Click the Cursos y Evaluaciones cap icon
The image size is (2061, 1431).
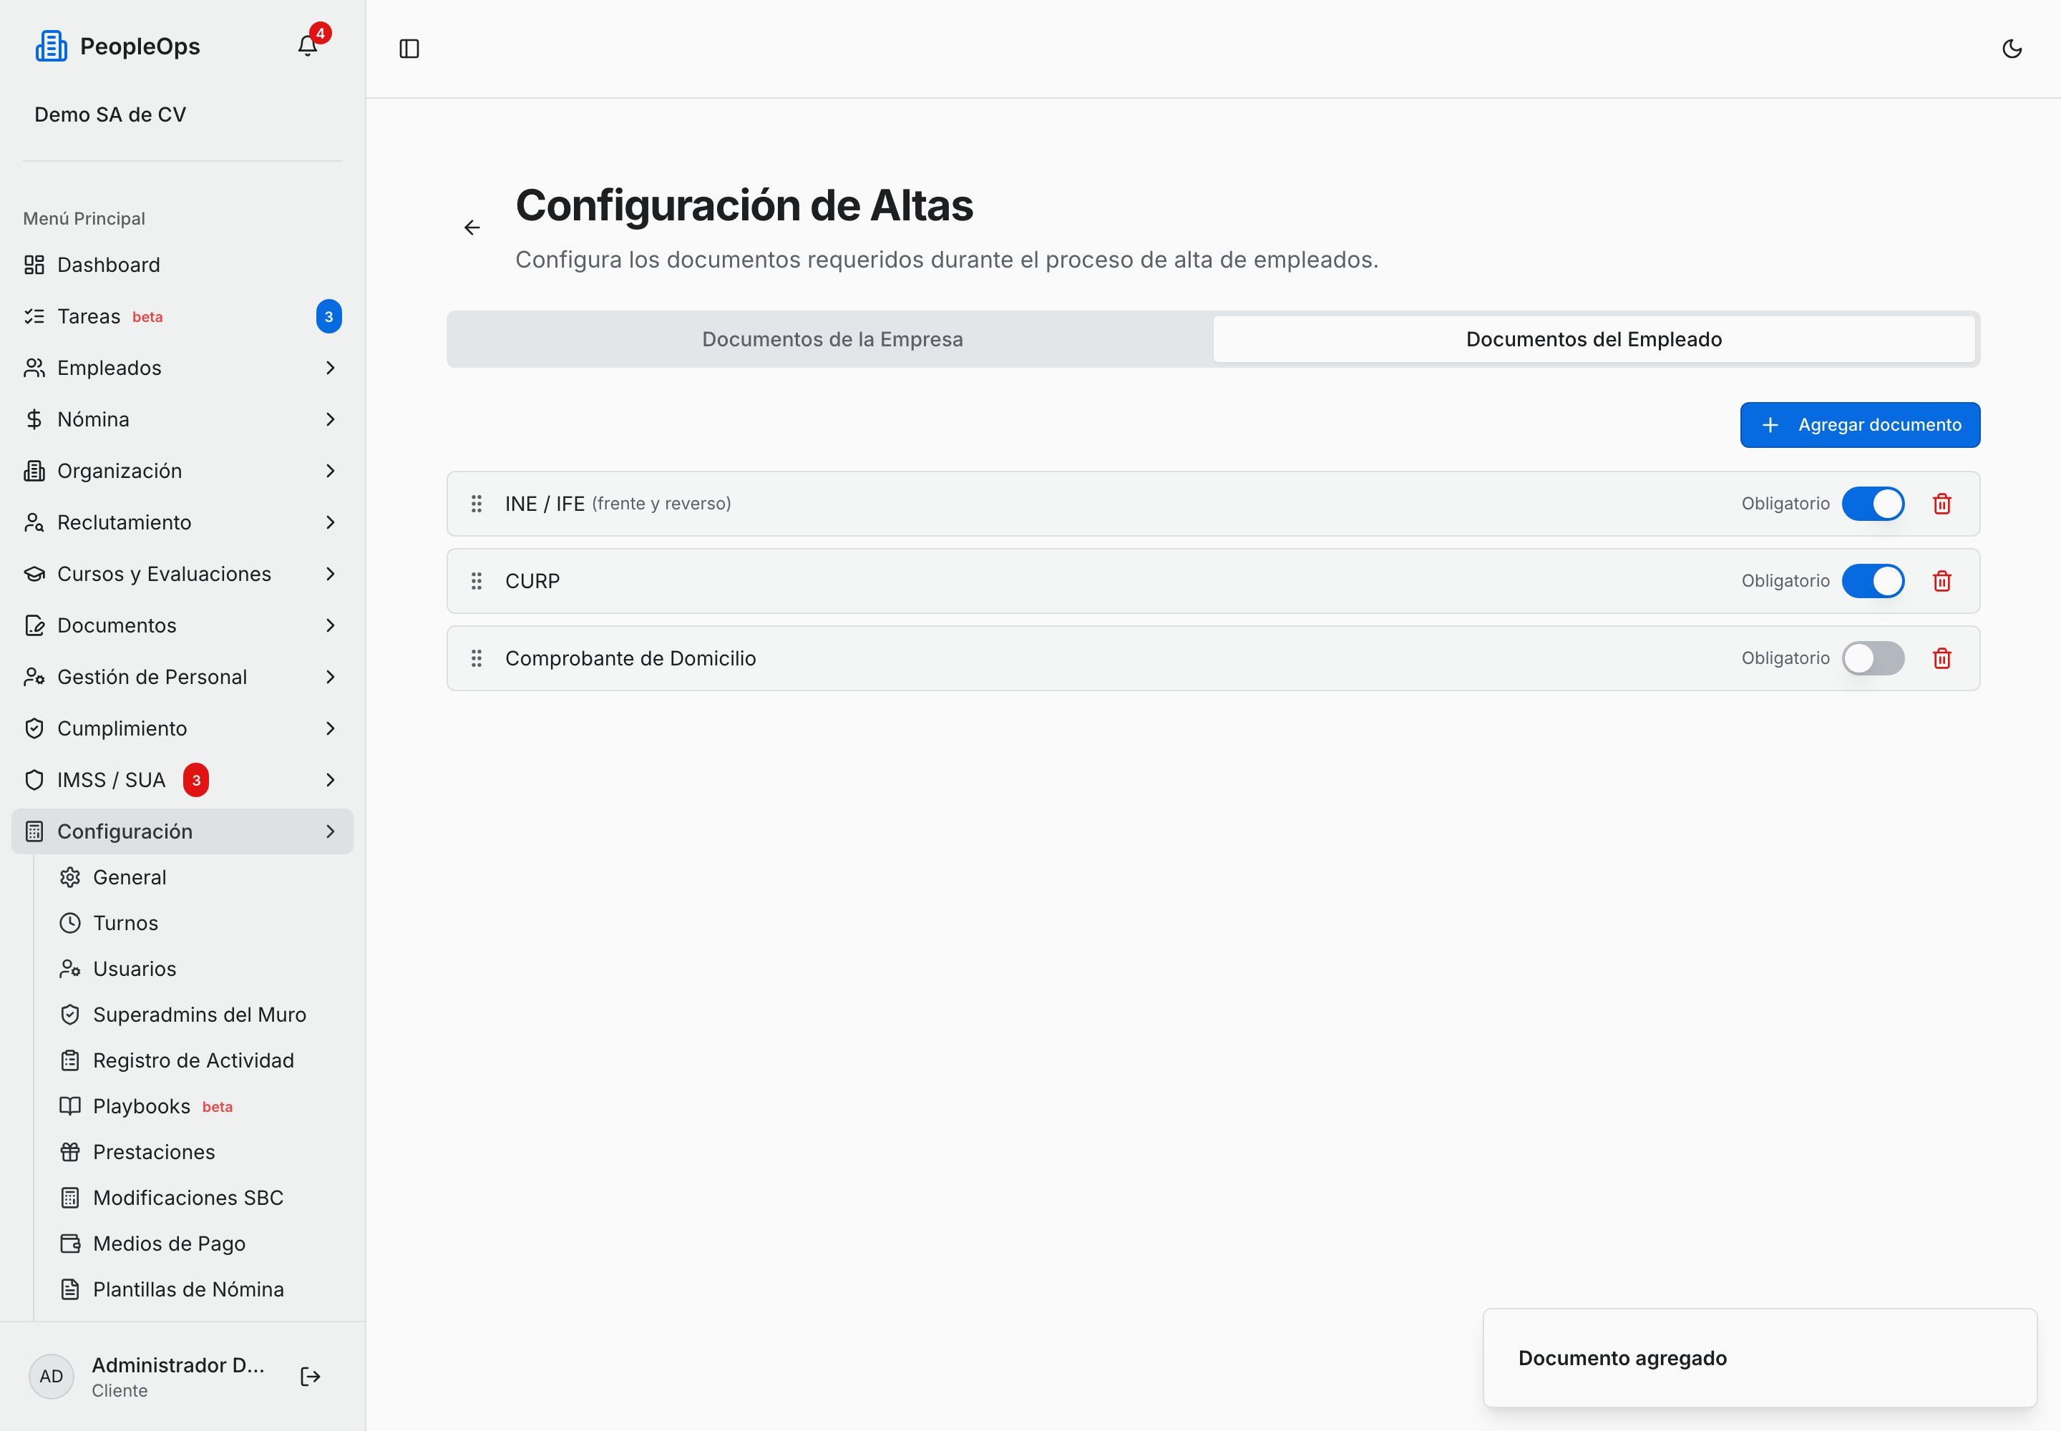pyautogui.click(x=34, y=574)
